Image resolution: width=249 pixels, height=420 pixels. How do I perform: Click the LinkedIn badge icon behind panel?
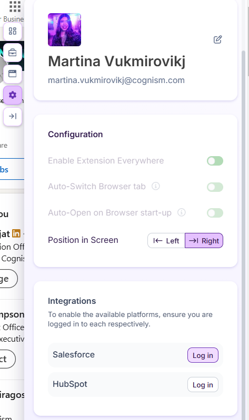16,233
